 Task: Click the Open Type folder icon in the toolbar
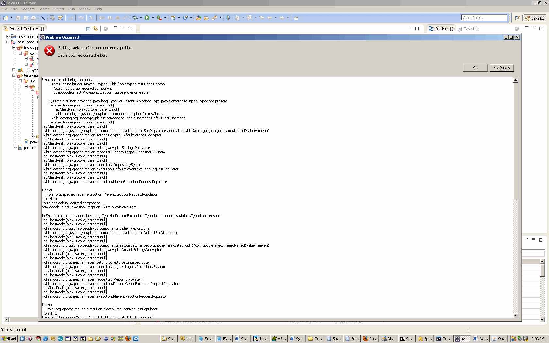[198, 18]
